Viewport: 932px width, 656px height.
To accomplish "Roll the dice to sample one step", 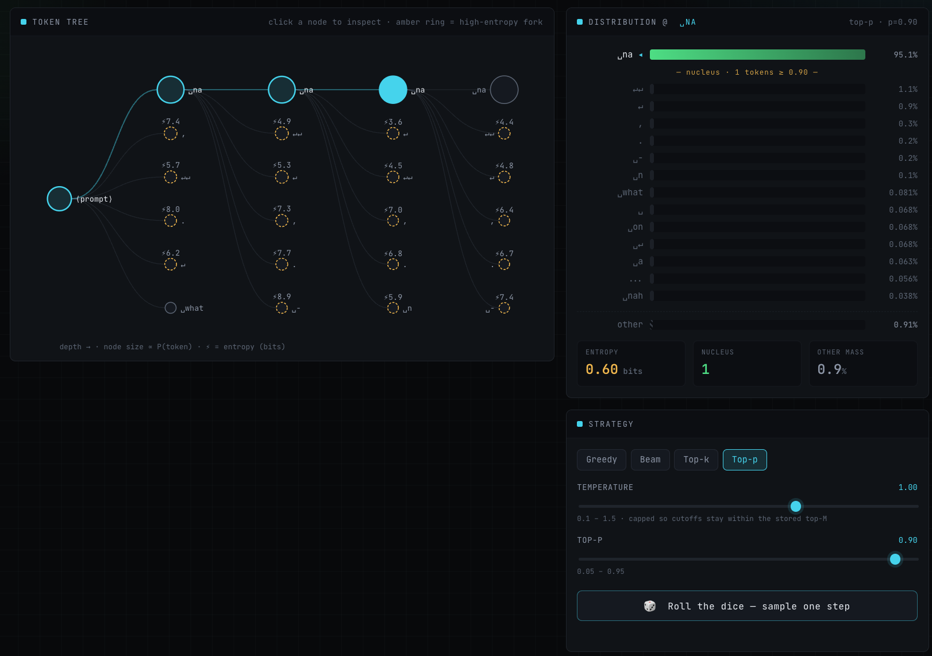I will coord(747,605).
